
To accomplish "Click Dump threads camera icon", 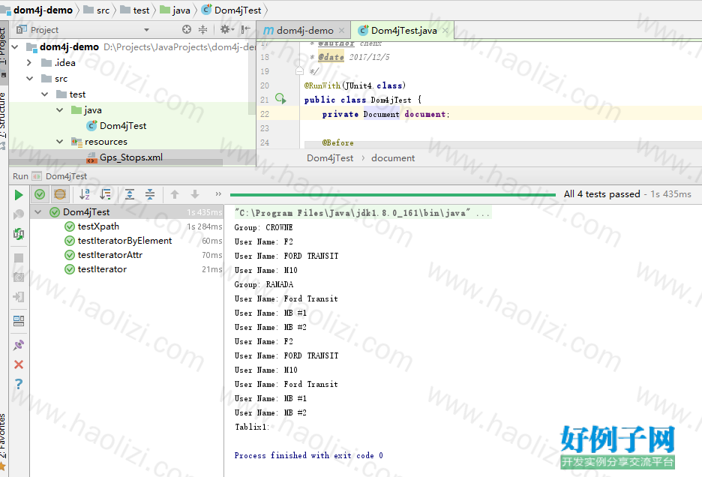I will pos(18,277).
